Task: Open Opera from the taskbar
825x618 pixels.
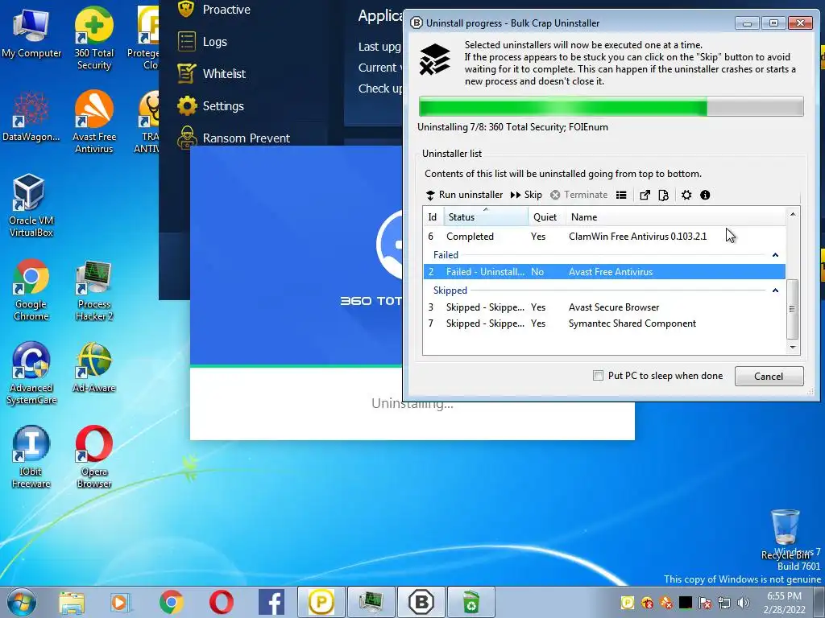Action: coord(221,602)
